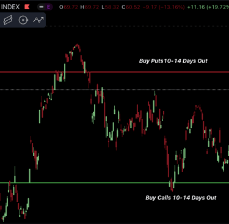
Task: Click the open value 69.72
Action: pos(71,7)
